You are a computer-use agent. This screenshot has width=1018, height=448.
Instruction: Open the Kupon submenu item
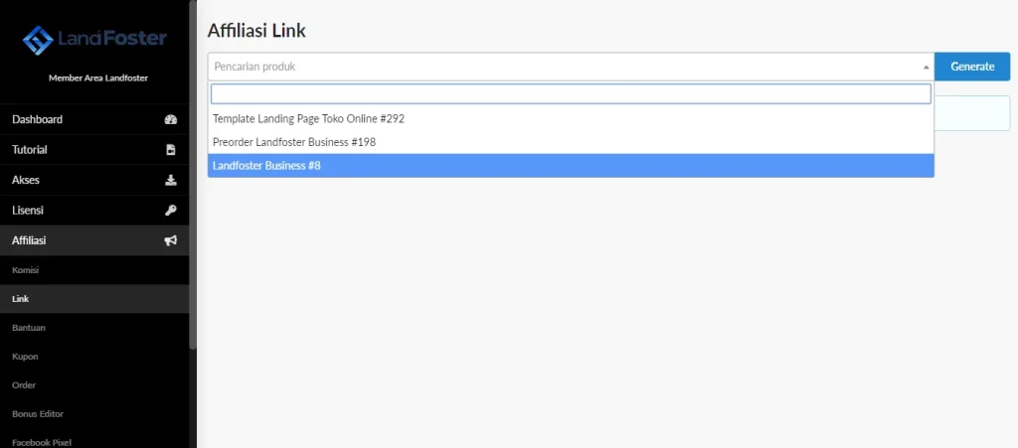click(25, 357)
